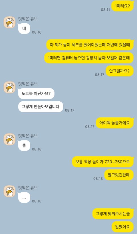Tap the profile avatar beside the '흠' message

coord(9,139)
